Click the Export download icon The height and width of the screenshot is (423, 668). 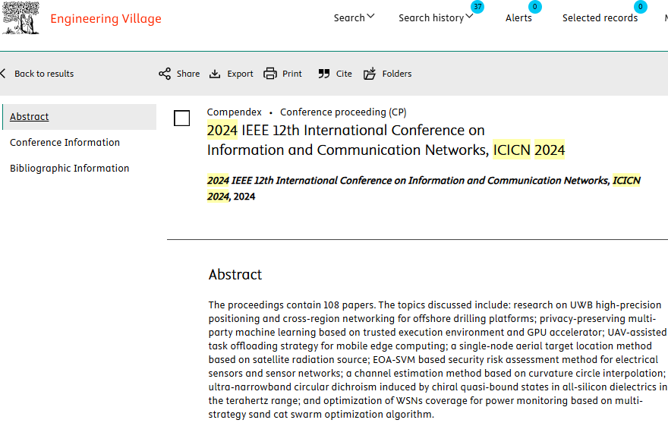coord(215,74)
